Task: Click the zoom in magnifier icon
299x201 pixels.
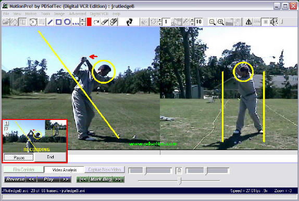Action: click(221, 22)
